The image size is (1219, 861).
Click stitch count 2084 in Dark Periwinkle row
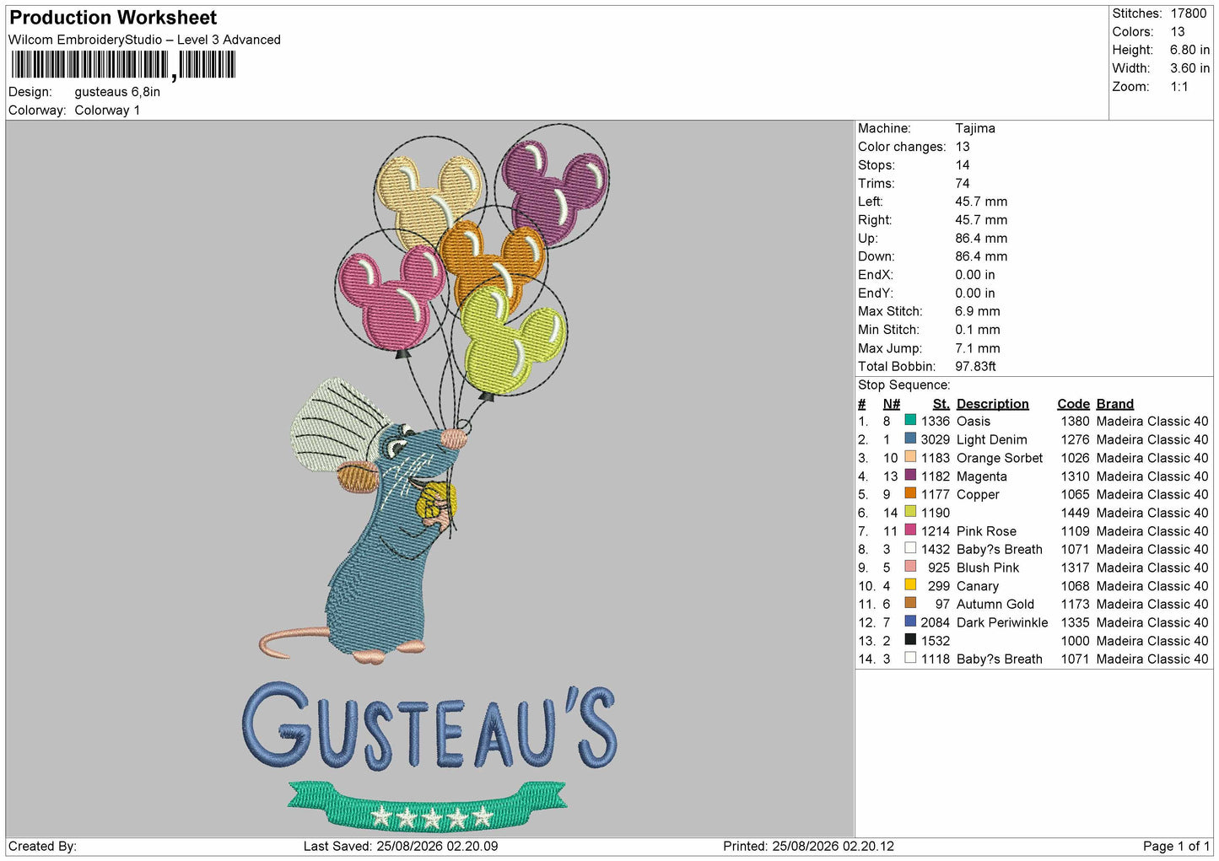point(936,622)
